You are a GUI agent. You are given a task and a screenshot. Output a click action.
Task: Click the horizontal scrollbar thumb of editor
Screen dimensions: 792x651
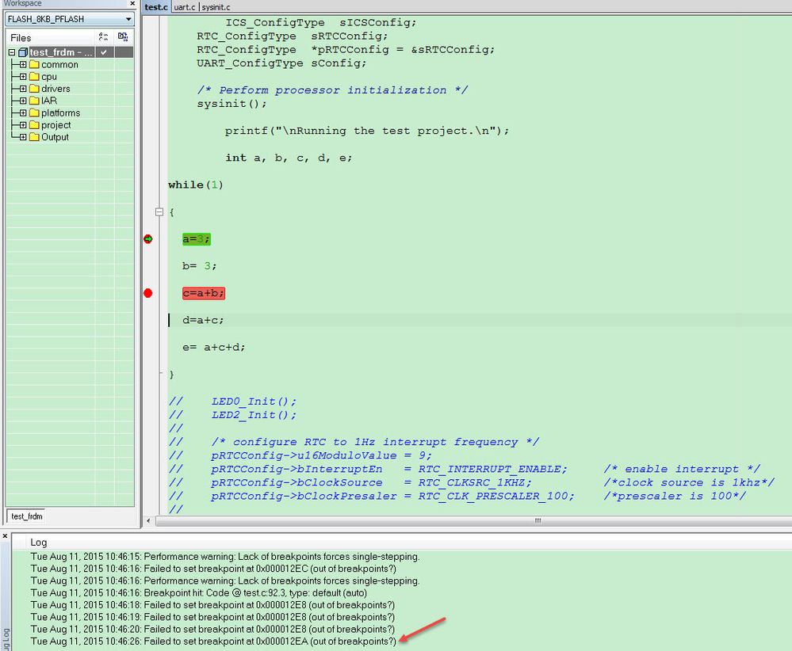[x=538, y=520]
